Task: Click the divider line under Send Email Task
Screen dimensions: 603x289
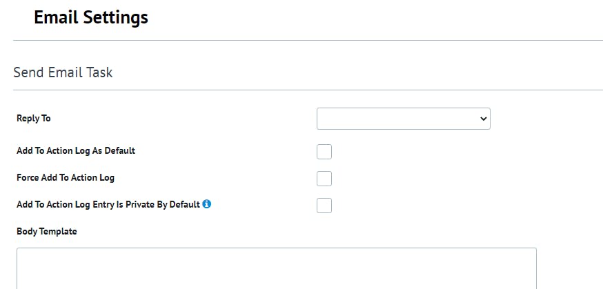Action: pos(308,90)
